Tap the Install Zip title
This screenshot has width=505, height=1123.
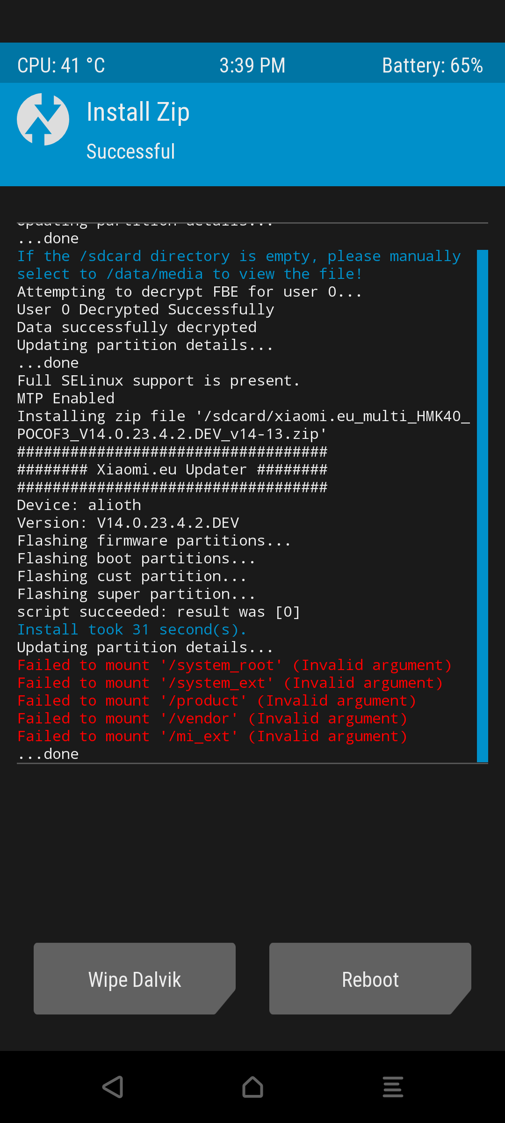138,112
